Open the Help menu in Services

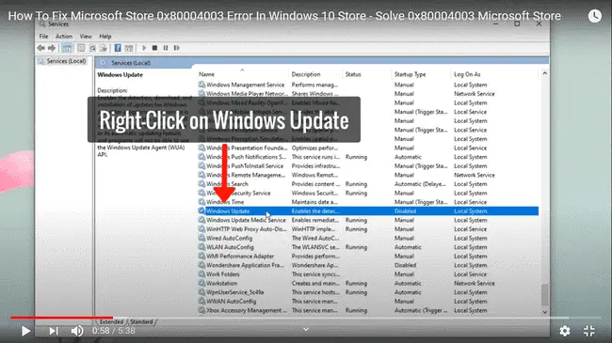coord(105,37)
